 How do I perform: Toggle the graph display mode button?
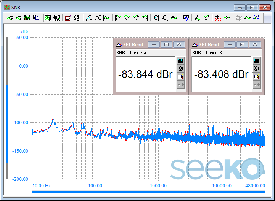click(x=48, y=17)
